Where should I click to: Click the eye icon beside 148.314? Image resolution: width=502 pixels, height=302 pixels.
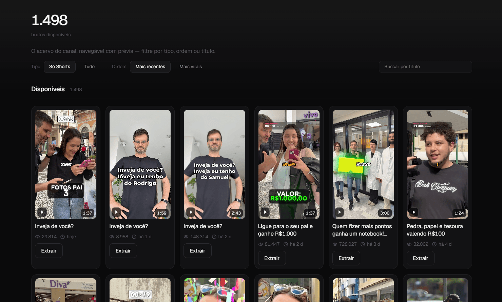click(x=186, y=237)
